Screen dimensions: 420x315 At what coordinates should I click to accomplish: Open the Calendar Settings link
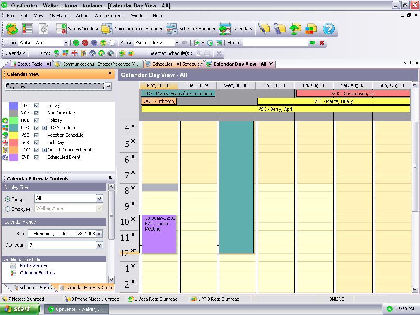point(37,273)
